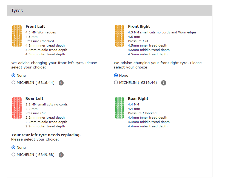
Task: Show info for rear left MICHELIN £349.68
Action: click(61, 155)
